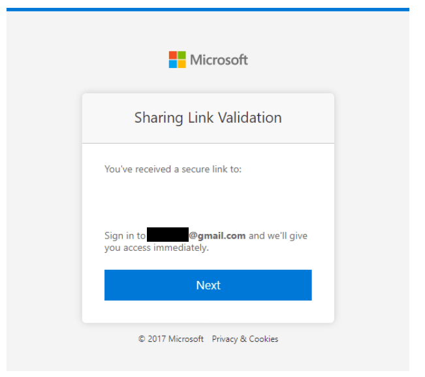
Task: Click the blue bar at the page top
Action: [x=208, y=10]
